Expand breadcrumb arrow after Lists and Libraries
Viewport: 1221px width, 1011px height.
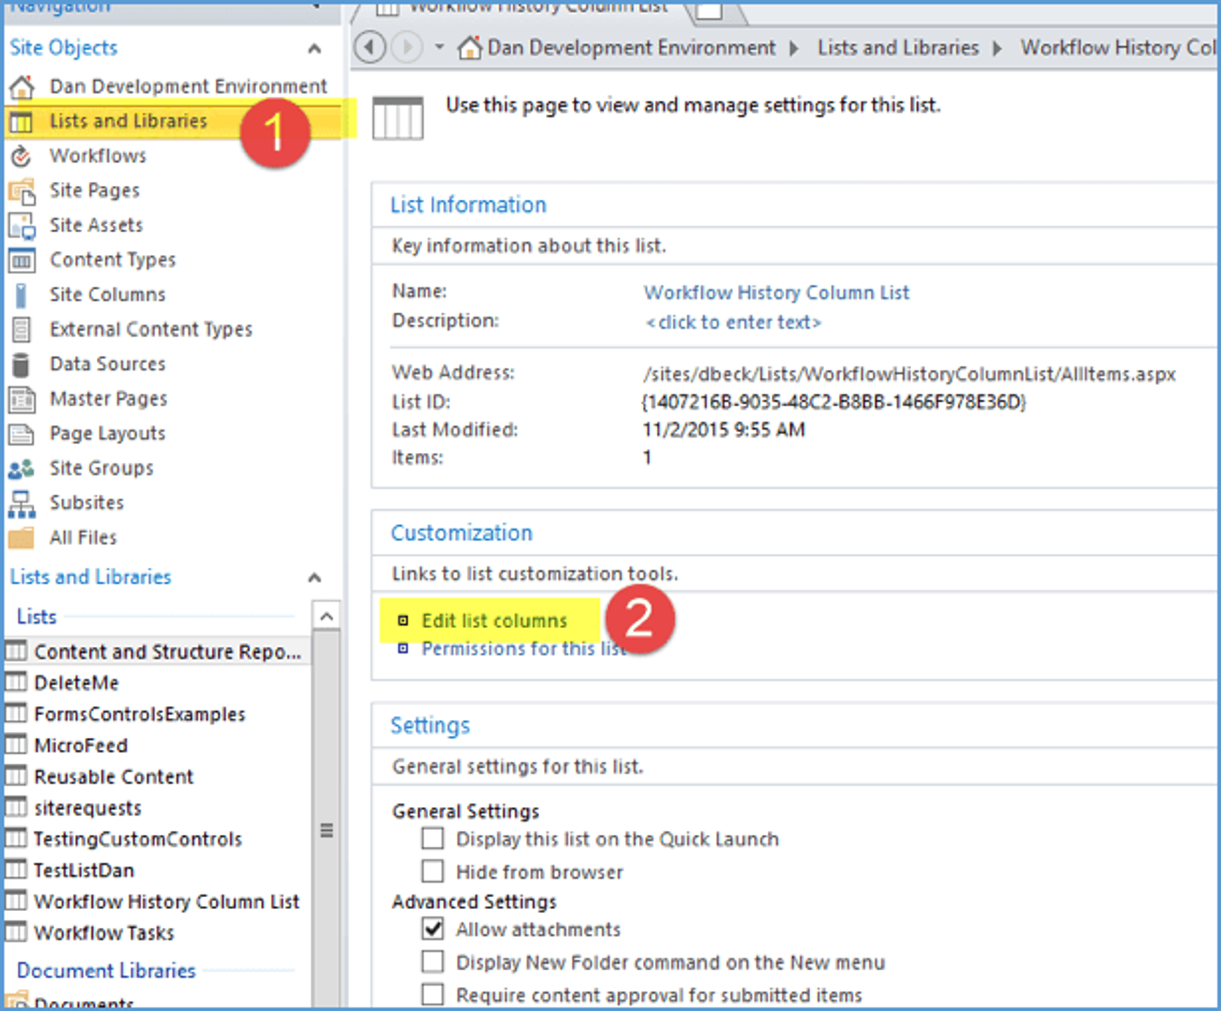point(997,48)
